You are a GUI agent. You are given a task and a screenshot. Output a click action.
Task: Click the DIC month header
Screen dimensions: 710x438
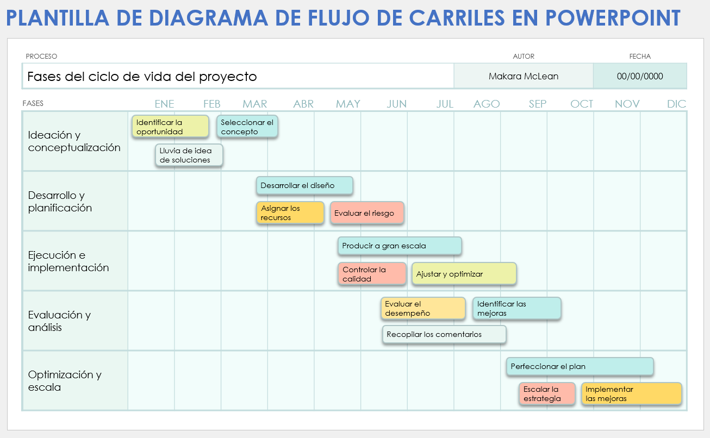(677, 104)
